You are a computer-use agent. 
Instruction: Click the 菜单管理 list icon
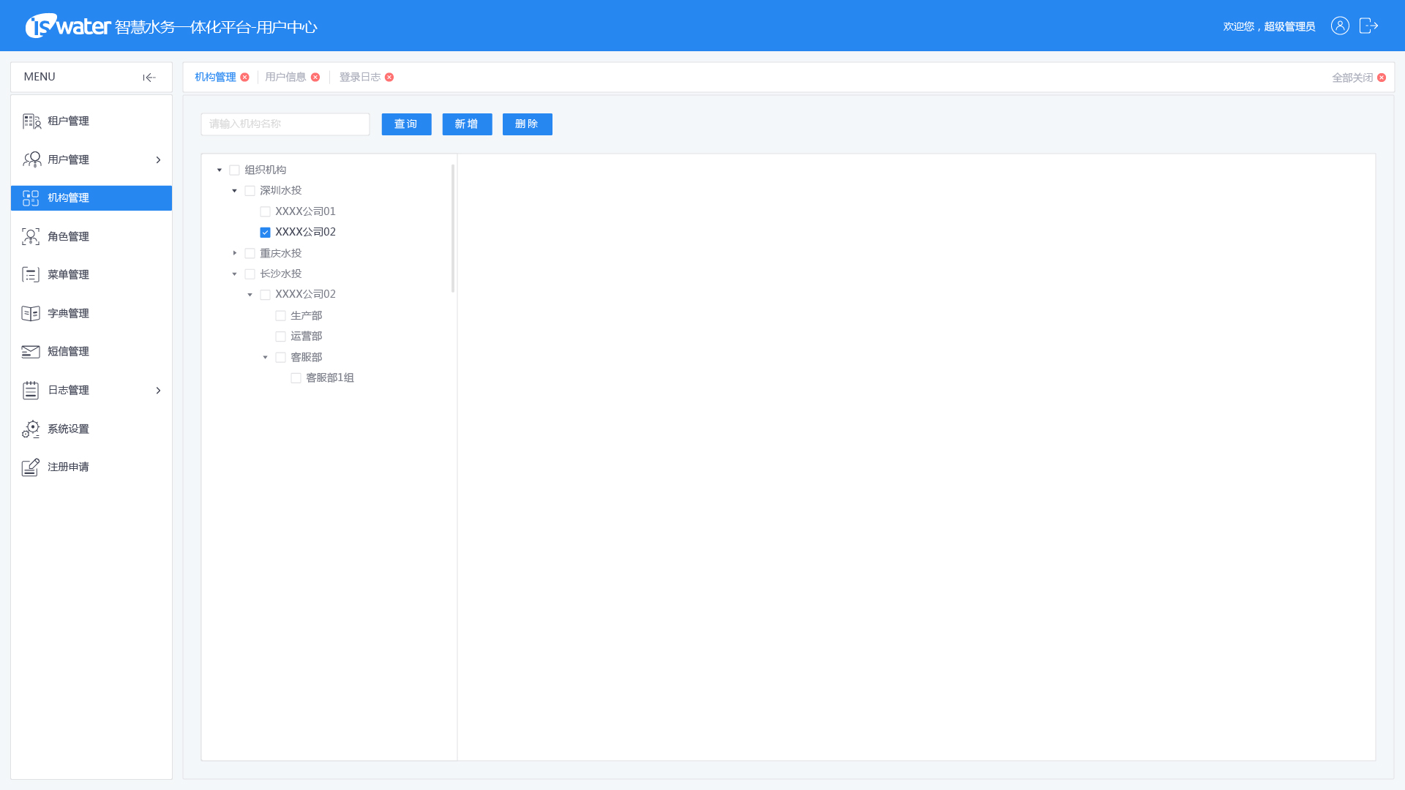31,275
